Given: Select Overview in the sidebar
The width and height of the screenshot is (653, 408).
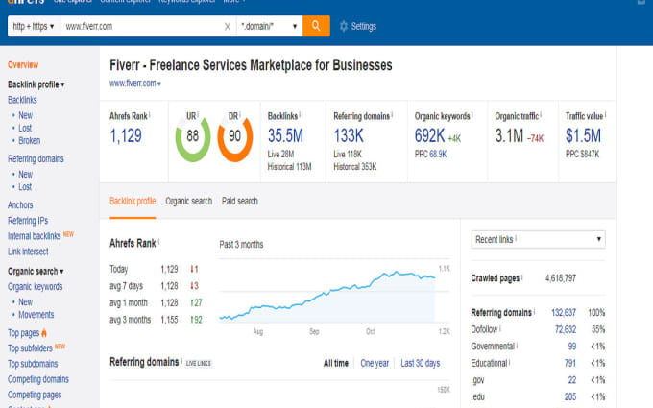Looking at the screenshot, I should click(x=23, y=65).
